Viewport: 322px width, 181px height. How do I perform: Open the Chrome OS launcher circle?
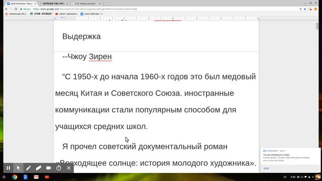click(4, 177)
